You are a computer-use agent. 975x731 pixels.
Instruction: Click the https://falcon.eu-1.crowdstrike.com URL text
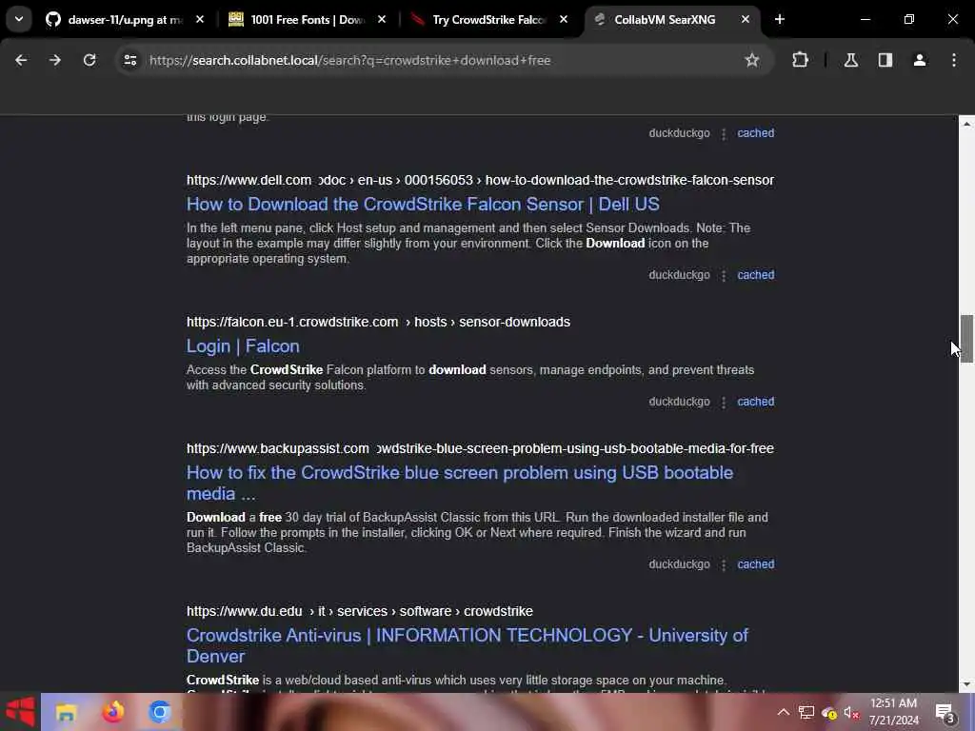click(x=292, y=322)
